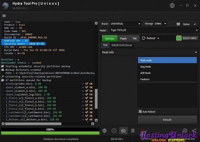
Task: Open the Storage EMMC dropdown
Action: coord(161,24)
